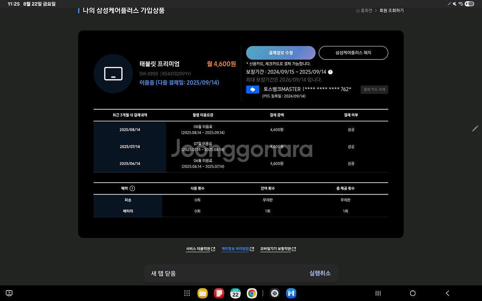Launch Chrome from the taskbar
Screen dimensions: 482x301
[252, 293]
